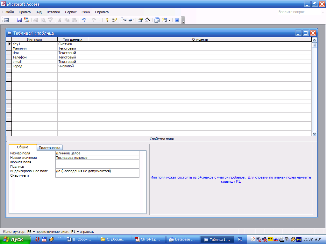
Task: Click the Cut scissors icon
Action: point(60,20)
